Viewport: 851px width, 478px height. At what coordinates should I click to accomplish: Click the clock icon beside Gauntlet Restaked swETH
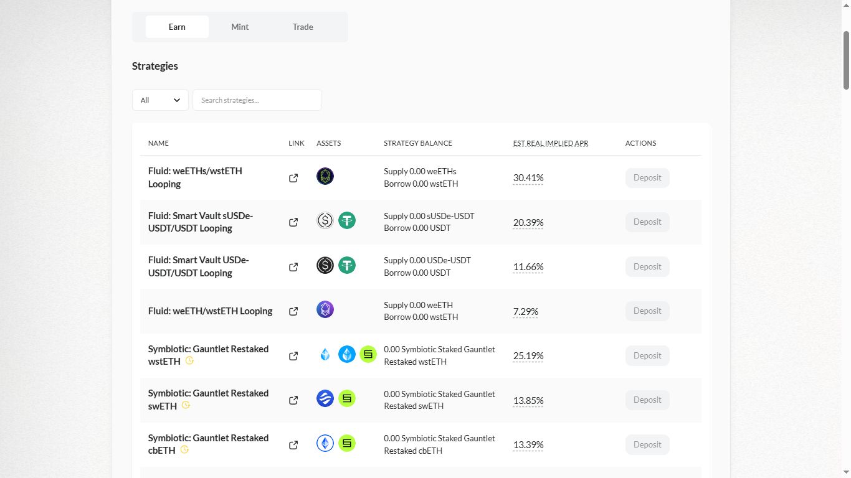pos(186,406)
